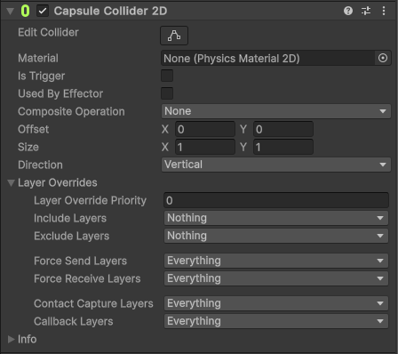
Task: Click the Include Layers label
Action: coord(70,219)
